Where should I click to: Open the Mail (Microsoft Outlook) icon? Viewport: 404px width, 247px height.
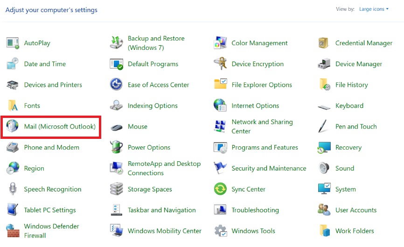pyautogui.click(x=13, y=127)
